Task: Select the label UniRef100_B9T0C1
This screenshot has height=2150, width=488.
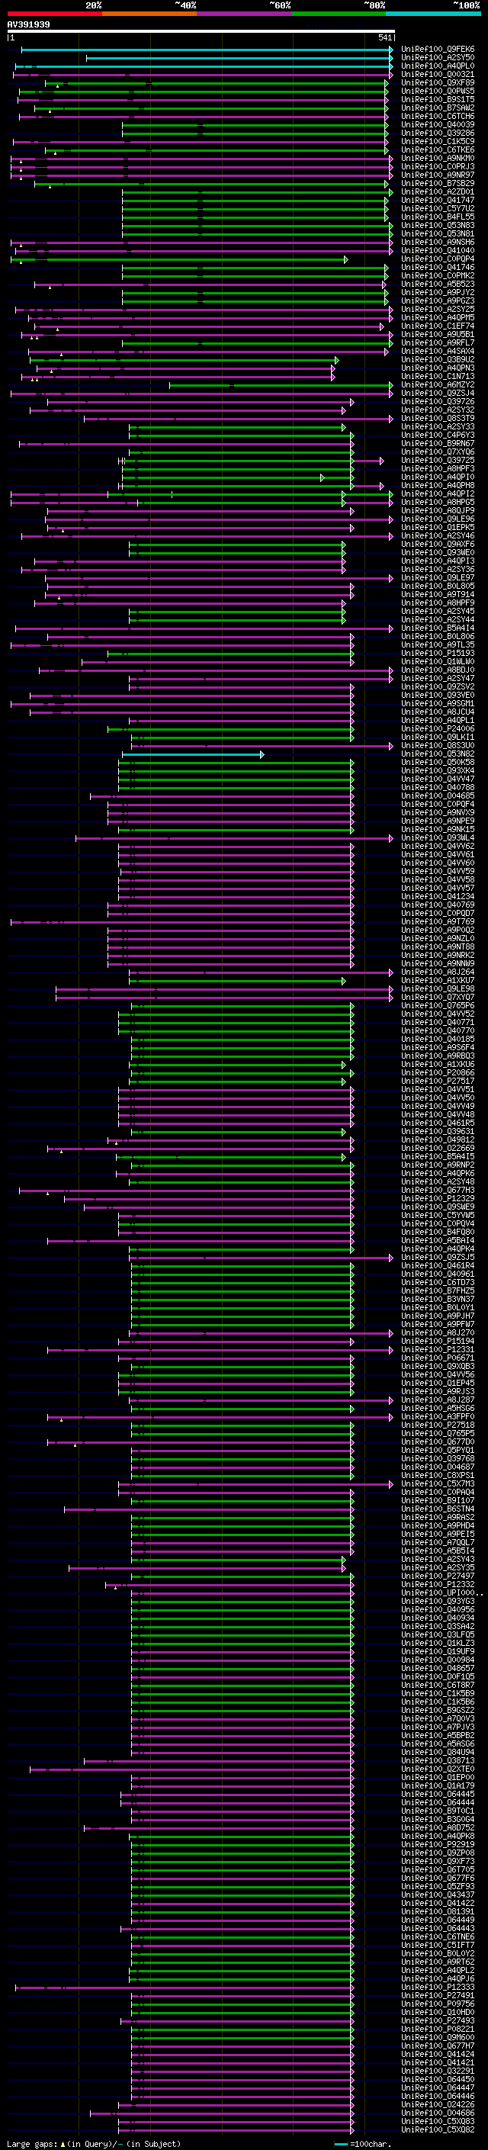Action: (438, 1812)
